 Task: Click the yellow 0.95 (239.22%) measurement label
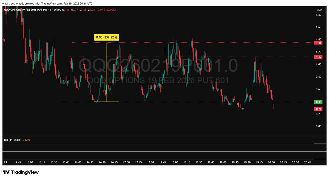[107, 37]
